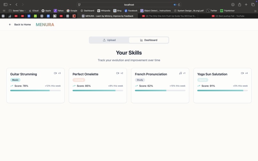This screenshot has width=258, height=161.
Task: Open the Facebook bookmark
Action: 131,11
